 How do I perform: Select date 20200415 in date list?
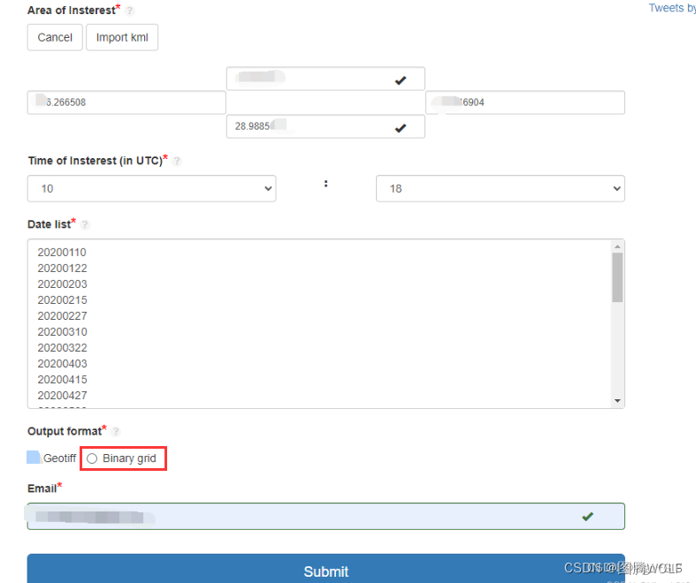point(62,380)
